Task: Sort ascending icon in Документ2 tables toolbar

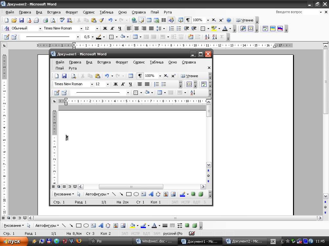Action: pos(207,37)
